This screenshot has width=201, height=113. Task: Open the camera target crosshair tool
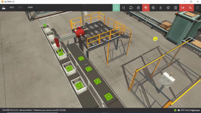[168, 8]
